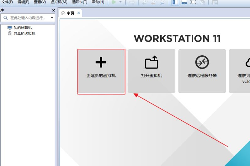The height and width of the screenshot is (166, 250).
Task: Open the 选项卡(T) menu
Action: pos(80,2)
